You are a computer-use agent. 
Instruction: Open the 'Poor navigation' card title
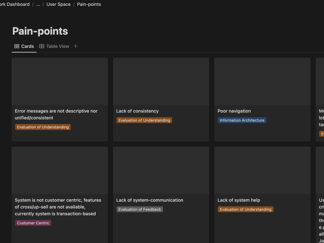pos(234,111)
